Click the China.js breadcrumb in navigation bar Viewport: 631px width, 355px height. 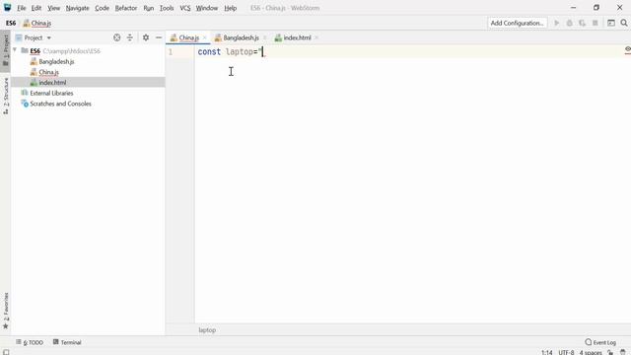coord(37,24)
